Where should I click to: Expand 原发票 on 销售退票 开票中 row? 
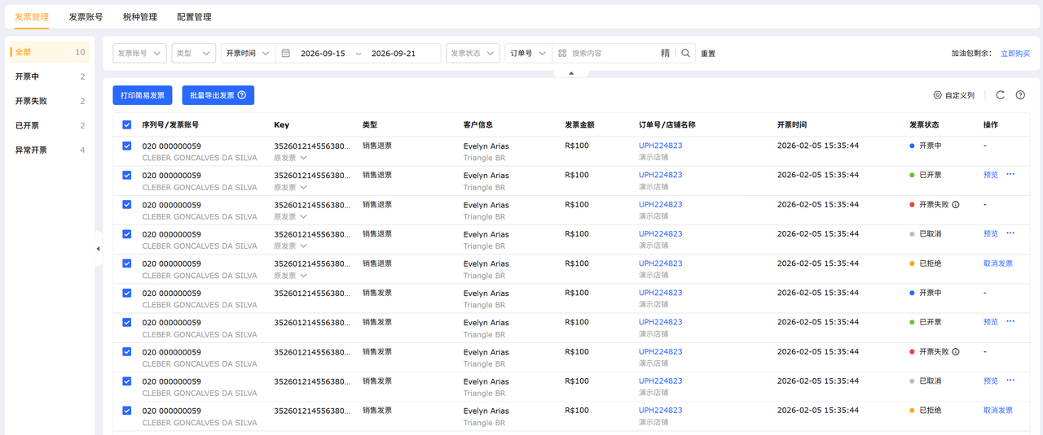(x=290, y=158)
